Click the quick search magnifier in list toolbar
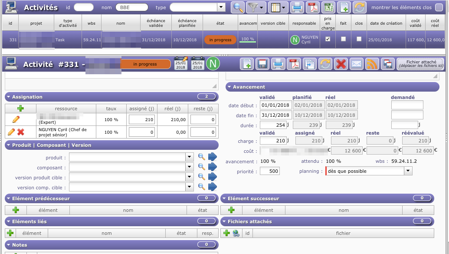This screenshot has height=254, width=449. (x=238, y=7)
